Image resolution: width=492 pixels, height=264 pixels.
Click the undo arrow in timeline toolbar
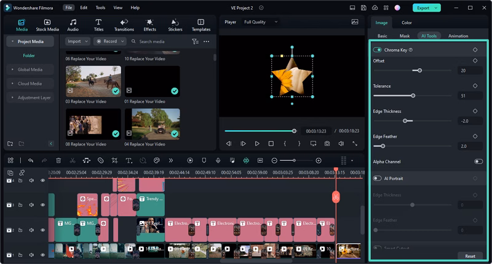[x=30, y=160]
